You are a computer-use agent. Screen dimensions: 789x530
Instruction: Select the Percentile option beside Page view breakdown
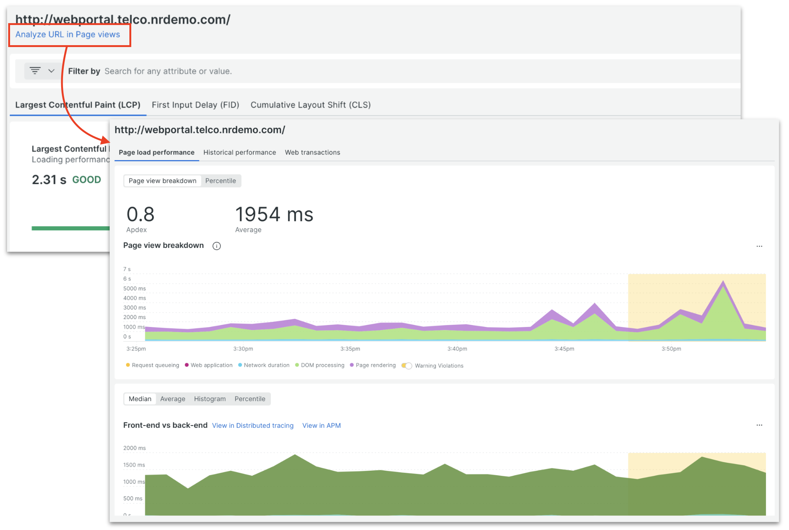[x=220, y=181]
